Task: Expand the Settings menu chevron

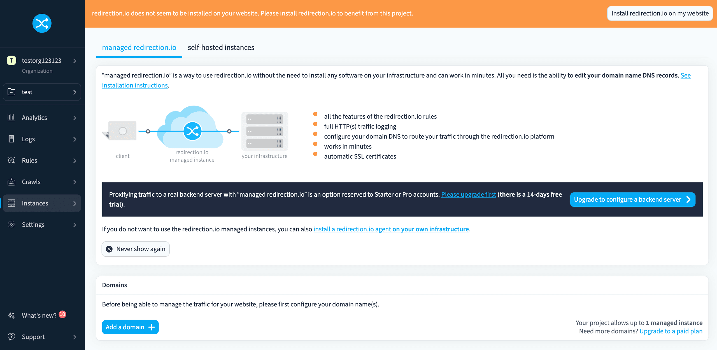Action: click(75, 225)
